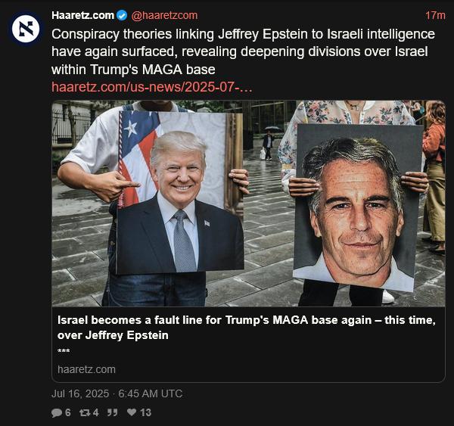Image resolution: width=454 pixels, height=426 pixels.
Task: Open the card photo of protesters holding portraits
Action: [248, 204]
